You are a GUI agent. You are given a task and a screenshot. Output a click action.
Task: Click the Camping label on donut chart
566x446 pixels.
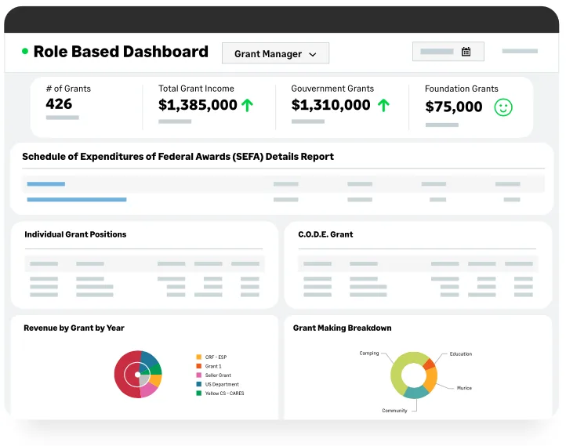369,353
